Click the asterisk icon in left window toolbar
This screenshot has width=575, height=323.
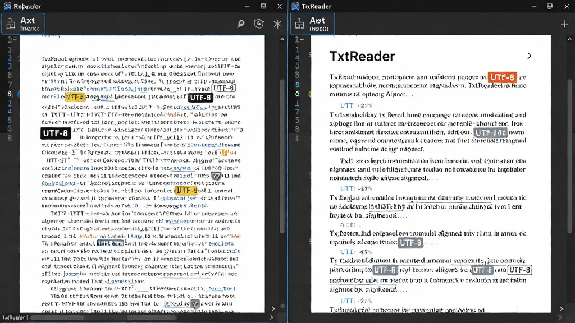pos(277,24)
